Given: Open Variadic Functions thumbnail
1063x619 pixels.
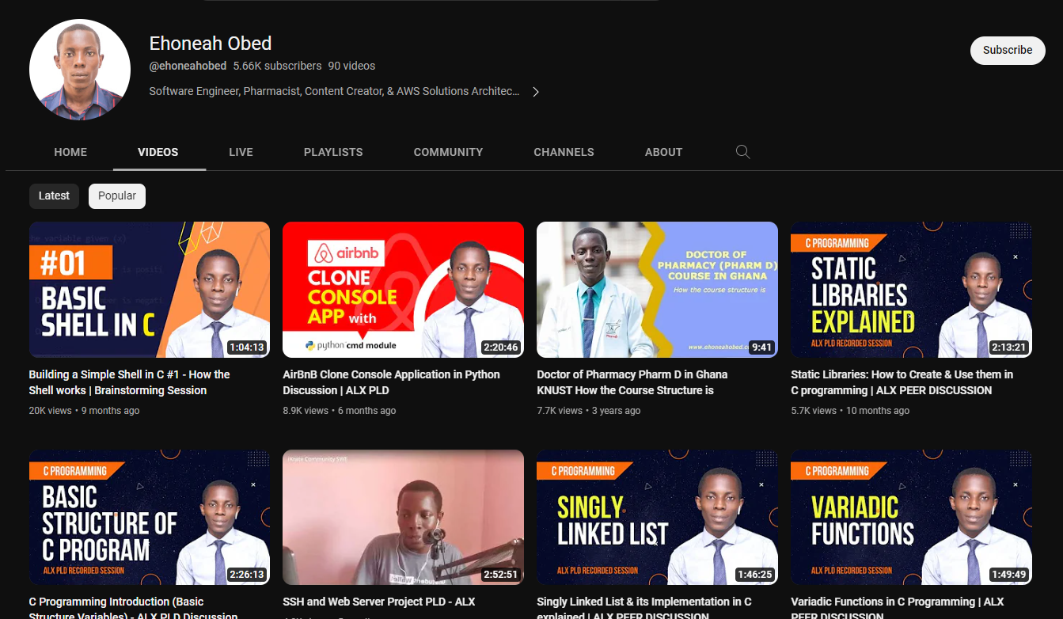Looking at the screenshot, I should point(911,518).
